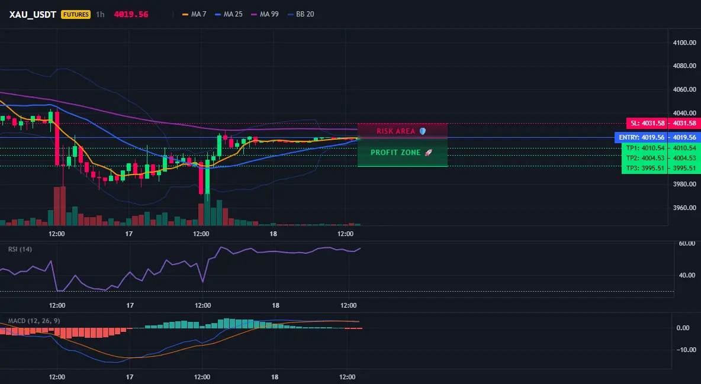The image size is (701, 384).
Task: Click the 4019.56 blue price tag on axis
Action: 684,137
